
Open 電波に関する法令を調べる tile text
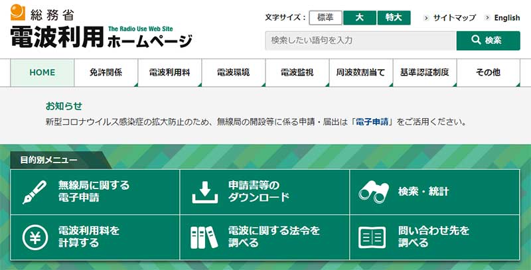click(274, 237)
